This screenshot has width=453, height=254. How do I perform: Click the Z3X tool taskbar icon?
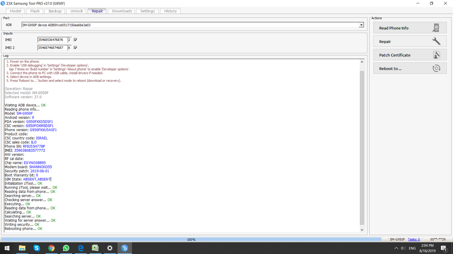coord(124,248)
